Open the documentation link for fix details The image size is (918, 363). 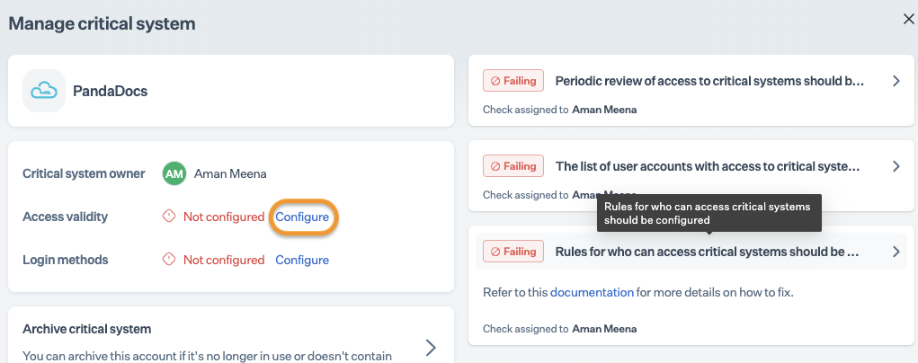(592, 292)
